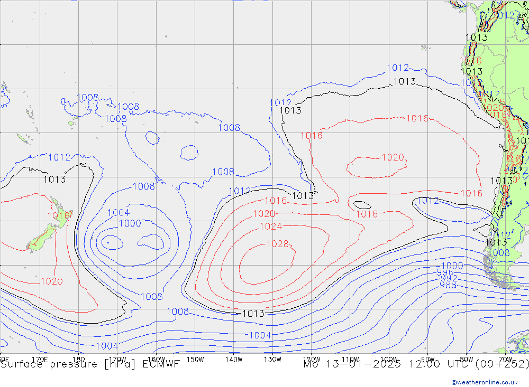Viewport: 529px width, 387px height.
Task: Click the blue 1000 label west of Patagonia
Action: pyautogui.click(x=452, y=266)
